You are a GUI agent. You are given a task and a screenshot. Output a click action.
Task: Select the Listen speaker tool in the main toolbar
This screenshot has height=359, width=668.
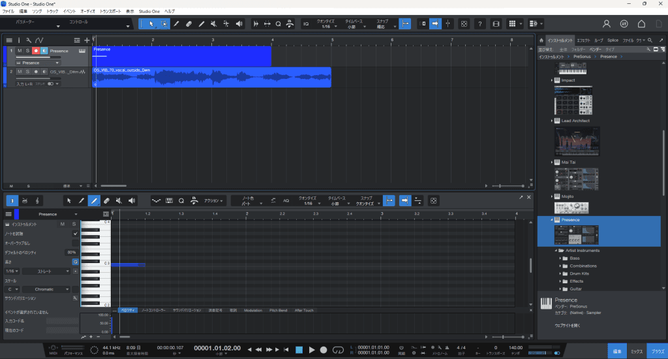point(239,24)
